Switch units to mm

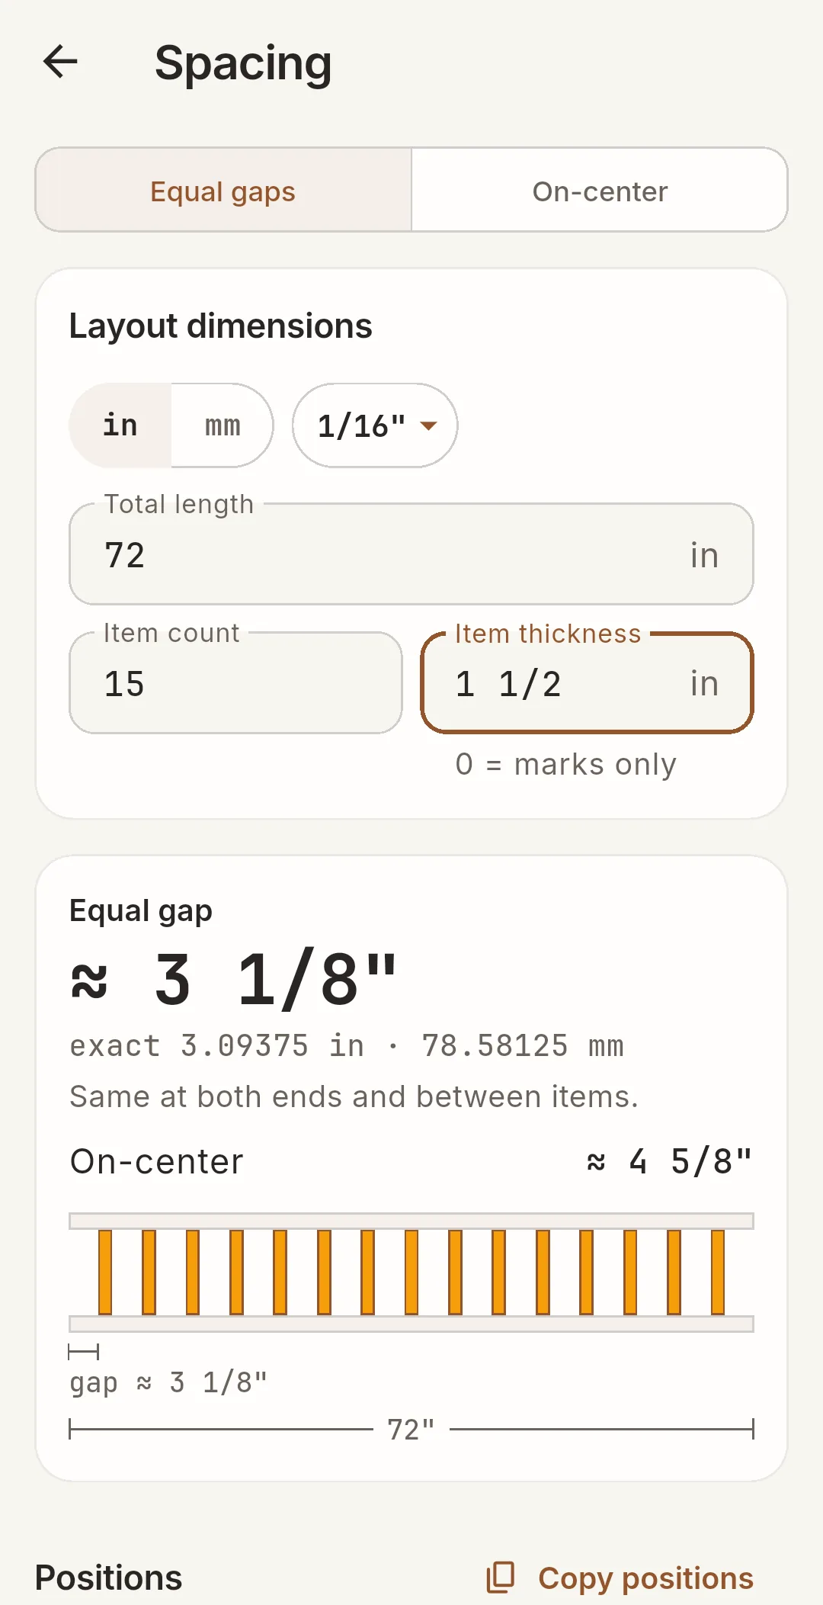click(x=223, y=425)
